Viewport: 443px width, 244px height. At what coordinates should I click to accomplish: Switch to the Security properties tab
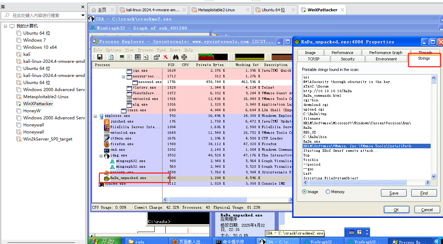click(x=347, y=59)
